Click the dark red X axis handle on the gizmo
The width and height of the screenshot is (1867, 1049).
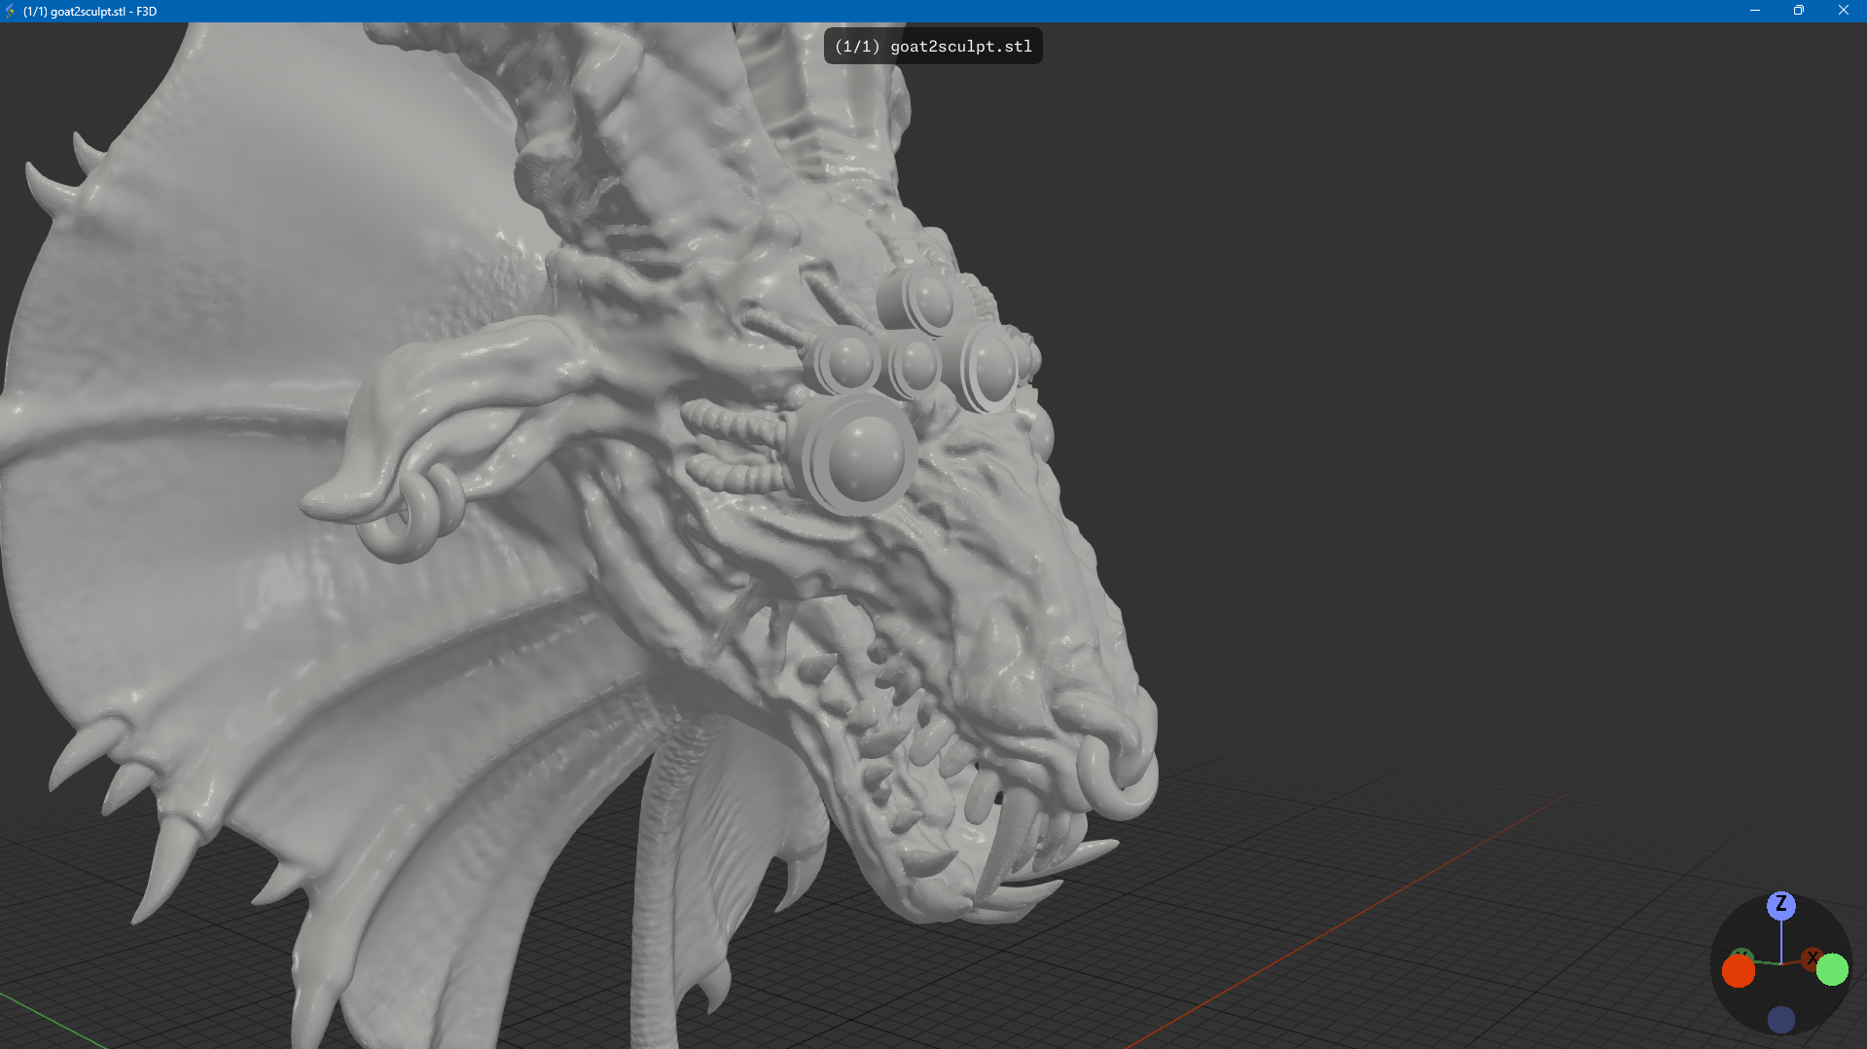point(1812,959)
